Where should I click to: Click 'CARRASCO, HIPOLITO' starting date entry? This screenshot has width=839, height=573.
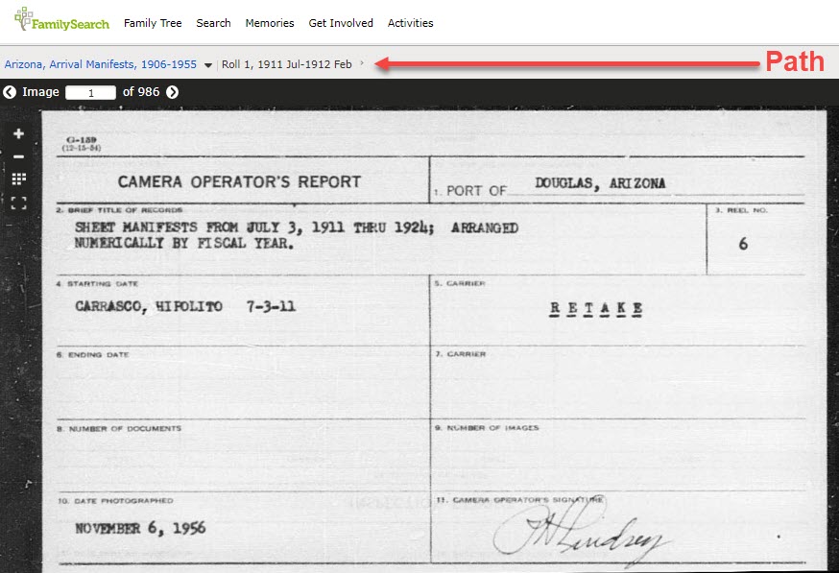(x=149, y=306)
